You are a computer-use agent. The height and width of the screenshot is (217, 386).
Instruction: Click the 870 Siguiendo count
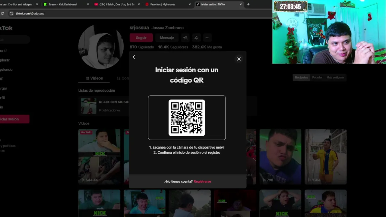pos(142,47)
